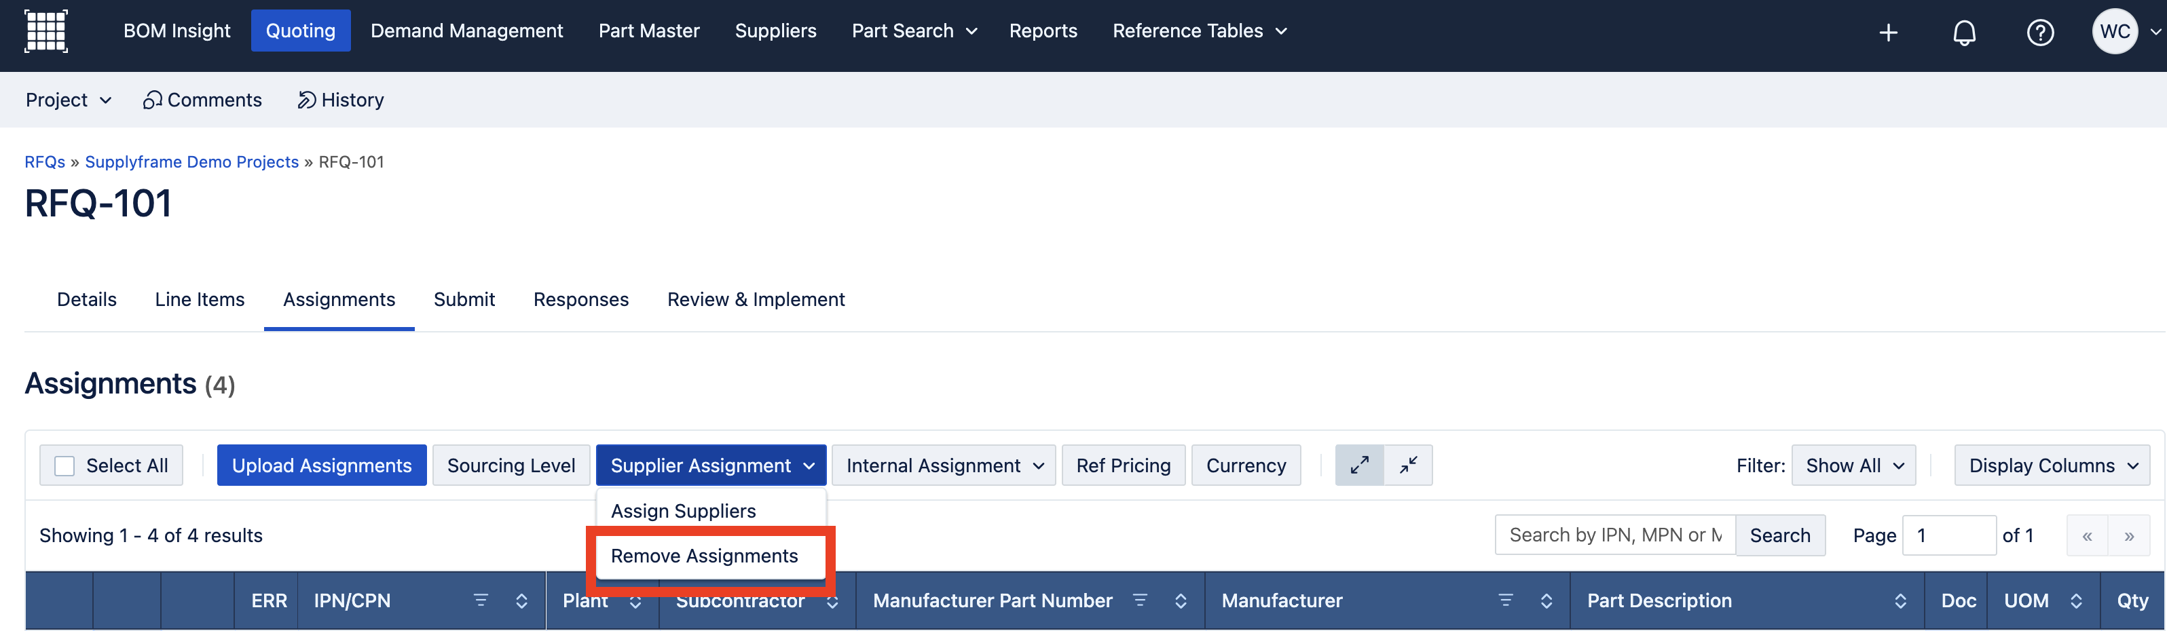Click the plus add icon in header
This screenshot has width=2167, height=631.
tap(1889, 32)
